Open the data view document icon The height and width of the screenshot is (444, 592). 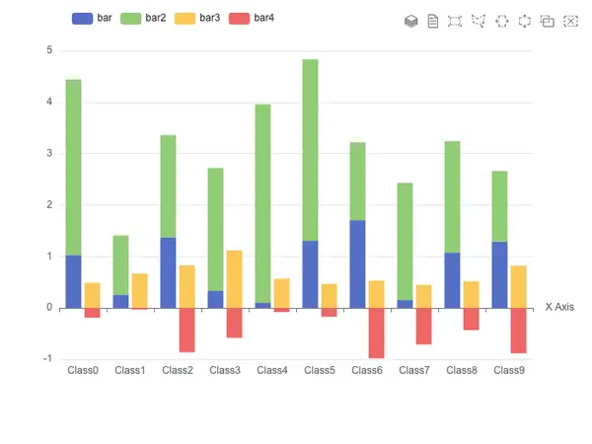pos(433,21)
